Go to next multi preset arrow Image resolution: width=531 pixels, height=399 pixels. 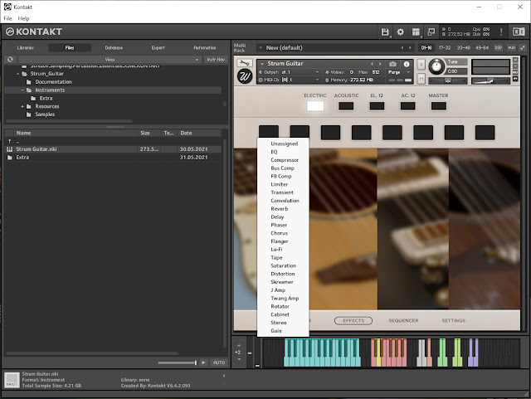[410, 48]
